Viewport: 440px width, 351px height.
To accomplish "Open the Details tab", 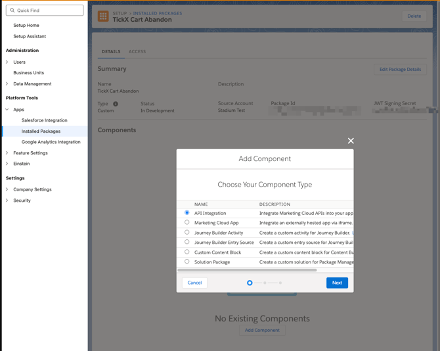I will [111, 51].
